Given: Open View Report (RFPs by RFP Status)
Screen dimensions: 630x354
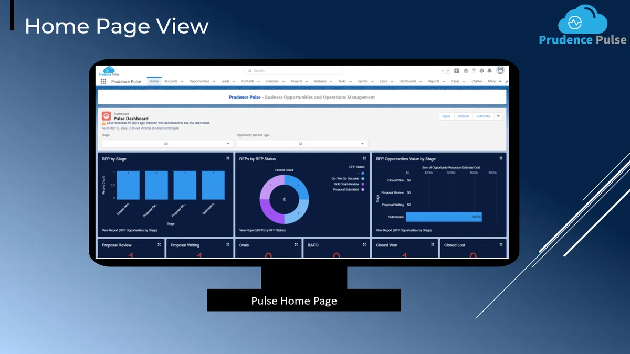Looking at the screenshot, I should [262, 230].
